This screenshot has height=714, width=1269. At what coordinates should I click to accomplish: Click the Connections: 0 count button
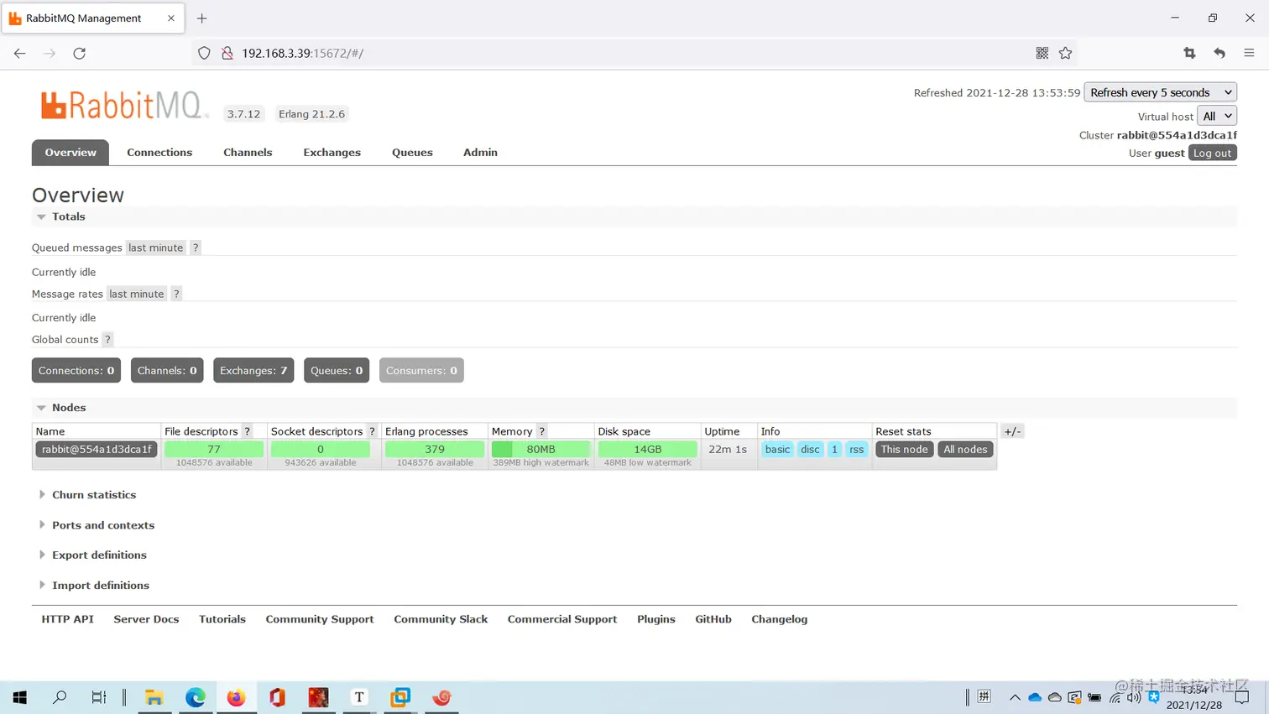[76, 370]
